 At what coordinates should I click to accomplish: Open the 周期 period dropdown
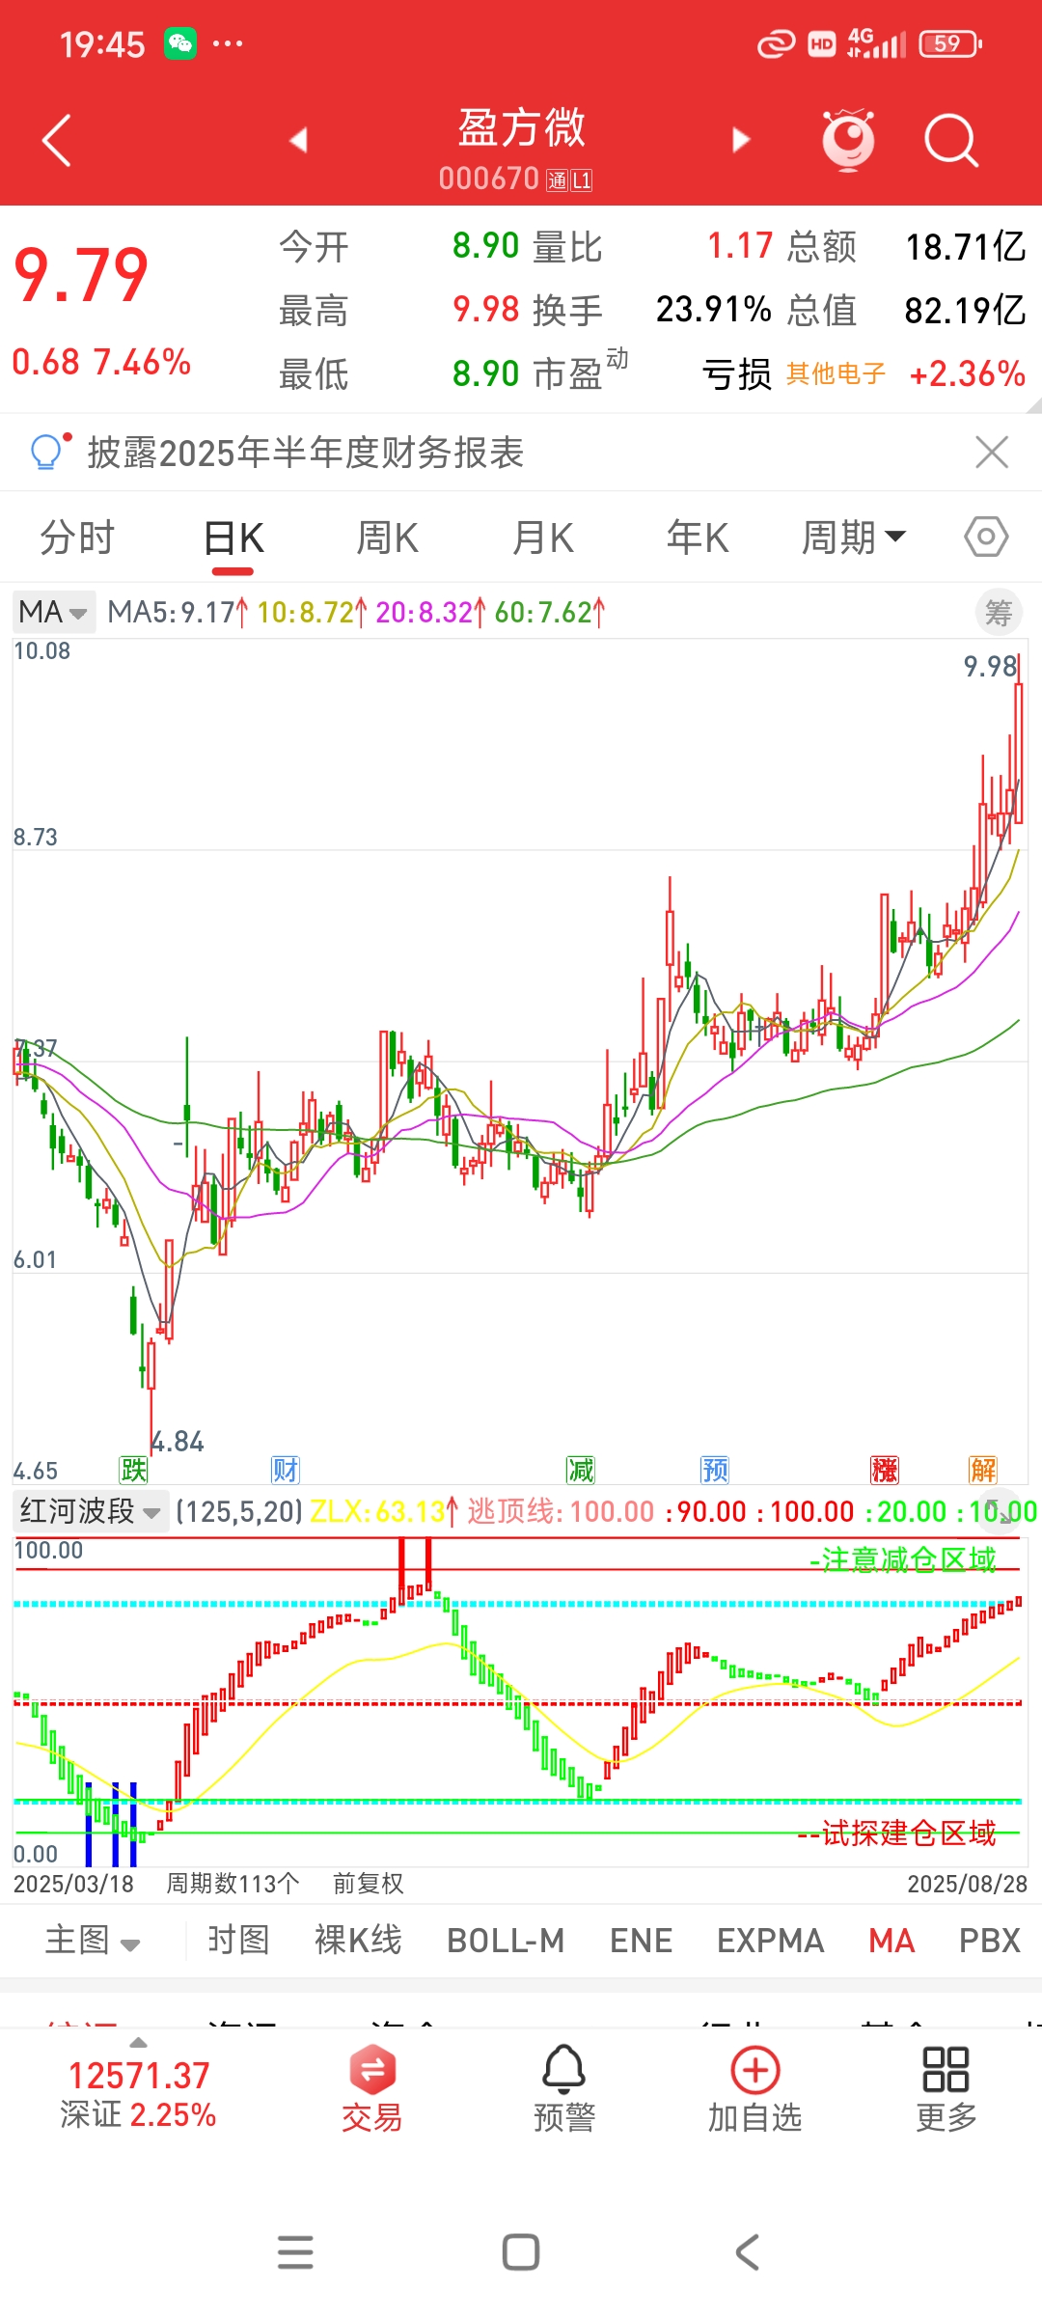[854, 538]
